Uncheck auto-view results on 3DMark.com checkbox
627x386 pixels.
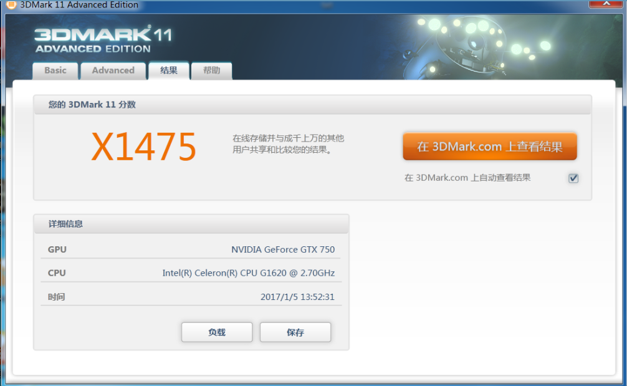point(573,178)
